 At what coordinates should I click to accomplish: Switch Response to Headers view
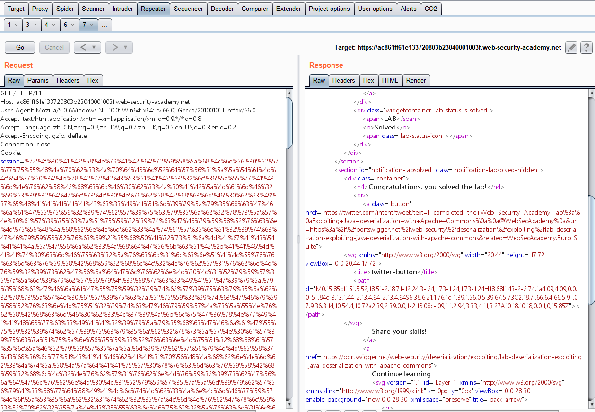tap(344, 80)
